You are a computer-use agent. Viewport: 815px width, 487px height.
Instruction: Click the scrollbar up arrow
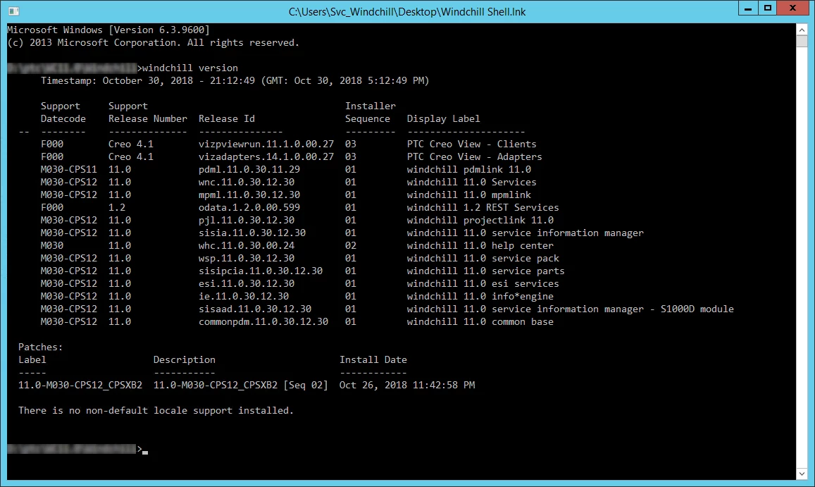click(x=802, y=30)
